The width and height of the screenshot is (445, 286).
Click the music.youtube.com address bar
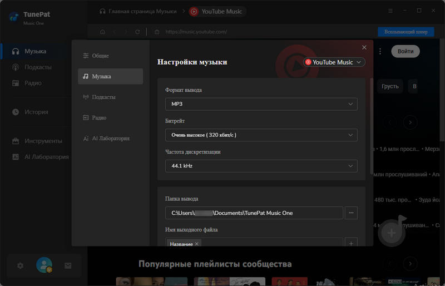coord(196,32)
